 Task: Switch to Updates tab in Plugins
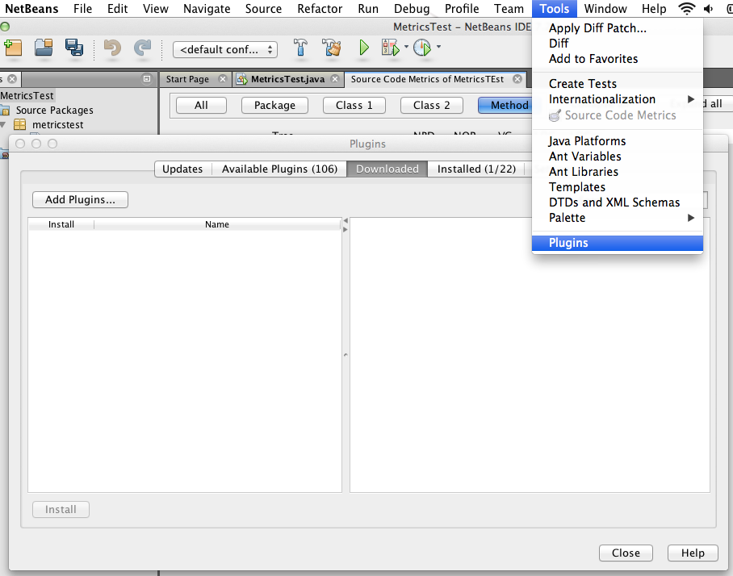tap(182, 169)
